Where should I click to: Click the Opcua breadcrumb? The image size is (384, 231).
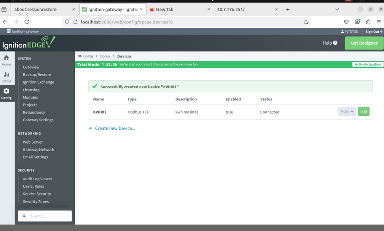click(105, 56)
